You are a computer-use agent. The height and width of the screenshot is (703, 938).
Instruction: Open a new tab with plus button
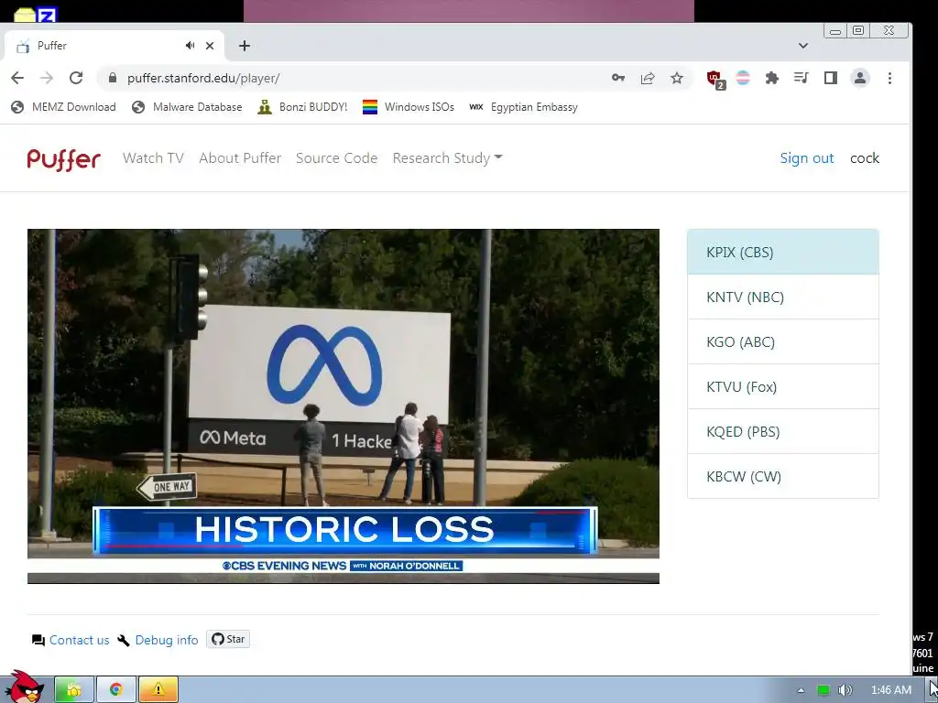click(x=244, y=46)
